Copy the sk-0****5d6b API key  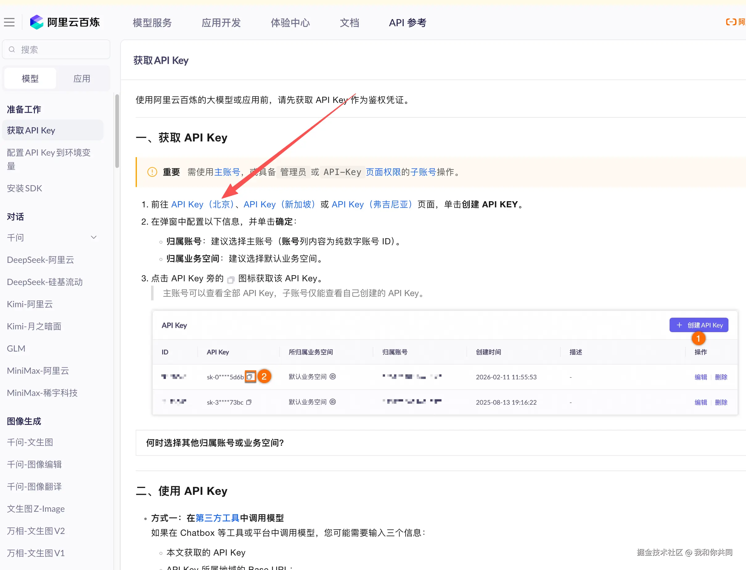[x=250, y=377]
